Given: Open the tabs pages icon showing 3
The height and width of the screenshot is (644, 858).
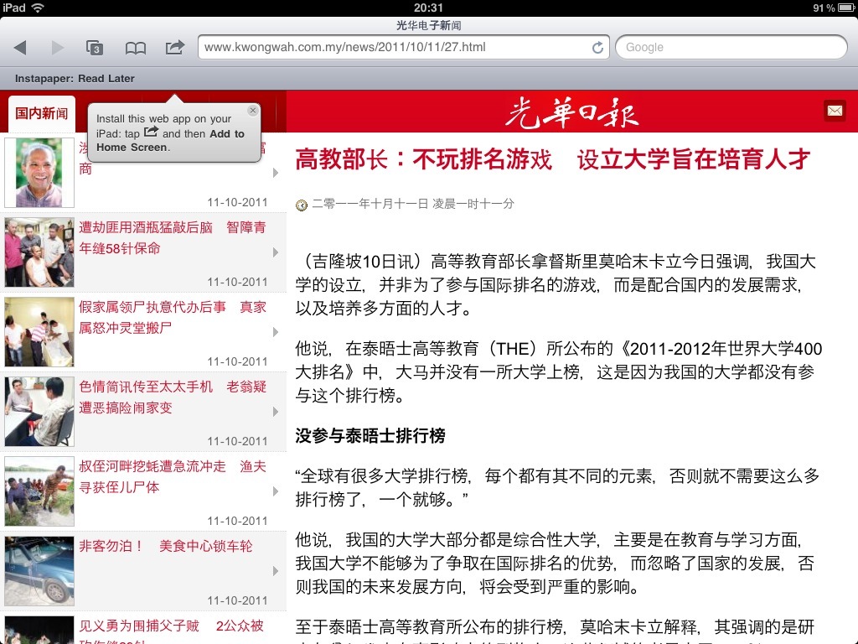Looking at the screenshot, I should point(95,48).
